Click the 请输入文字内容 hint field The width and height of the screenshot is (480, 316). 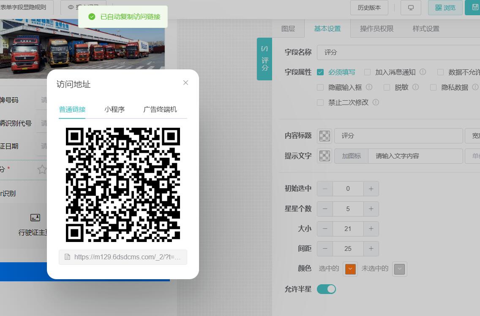pos(415,156)
